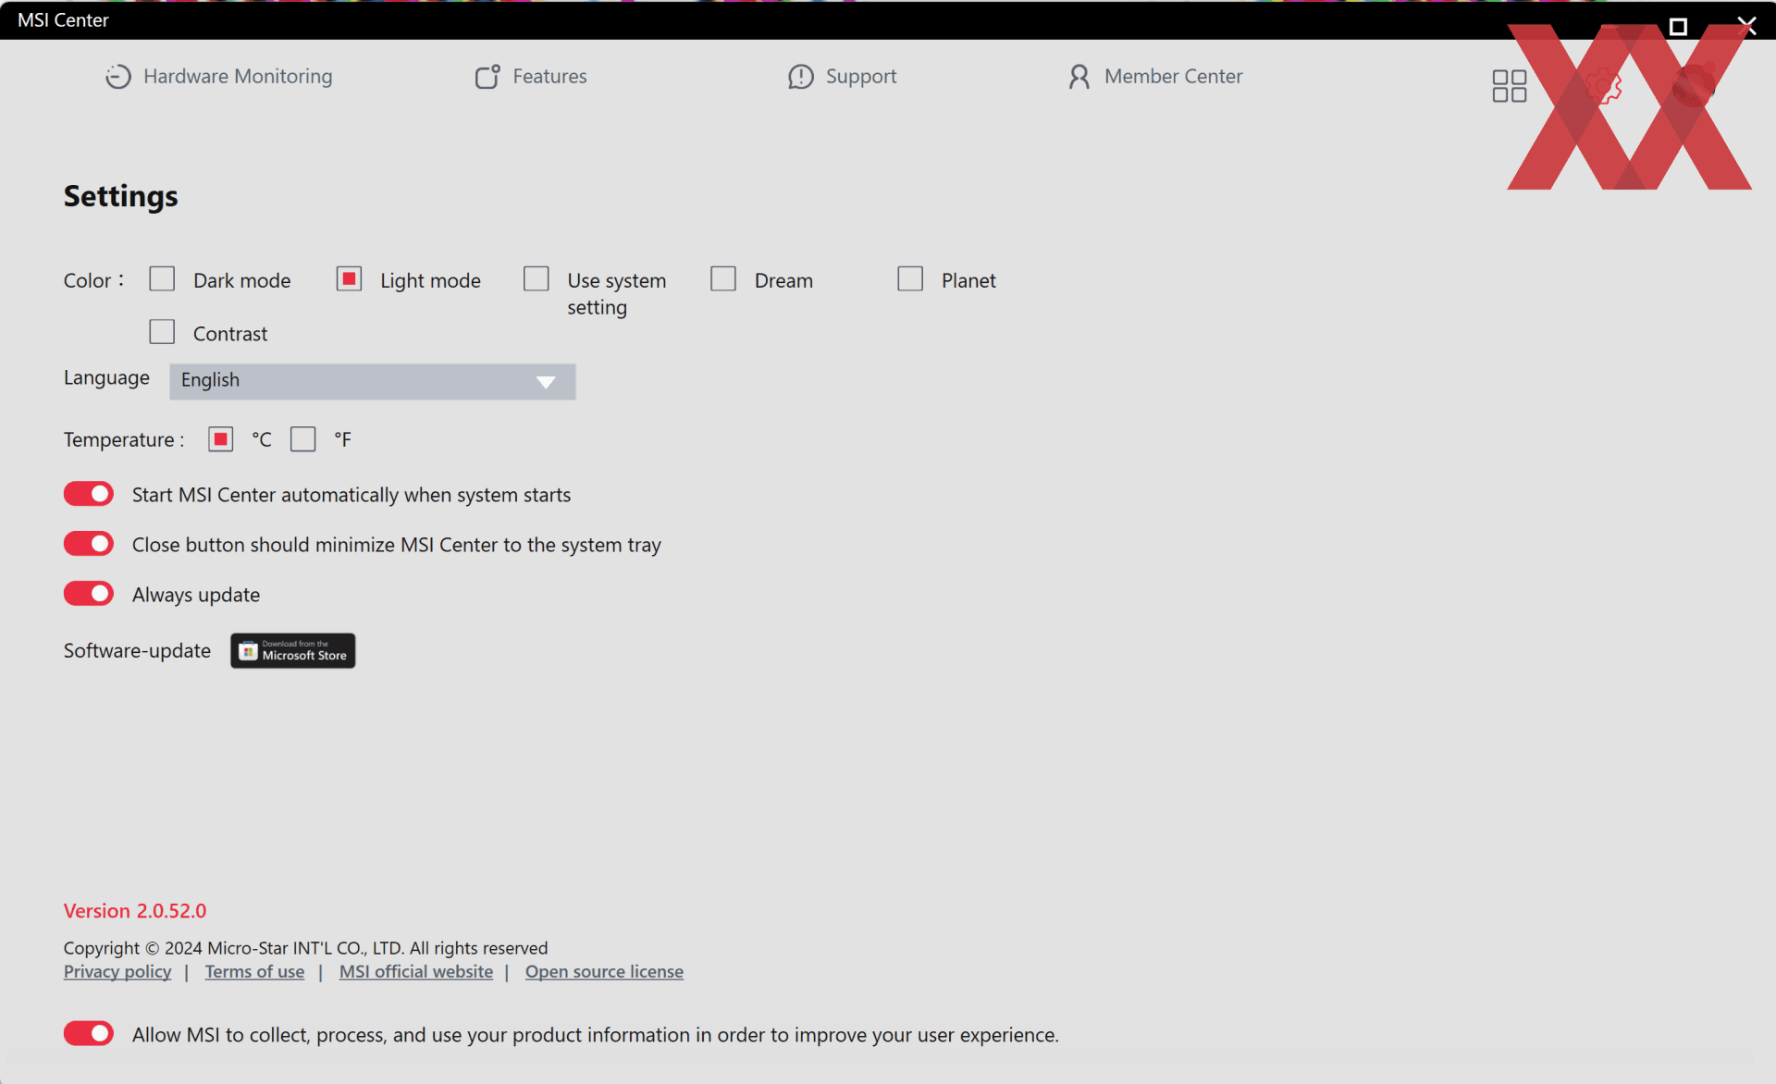Go to the Support tab
The image size is (1776, 1084).
(842, 76)
